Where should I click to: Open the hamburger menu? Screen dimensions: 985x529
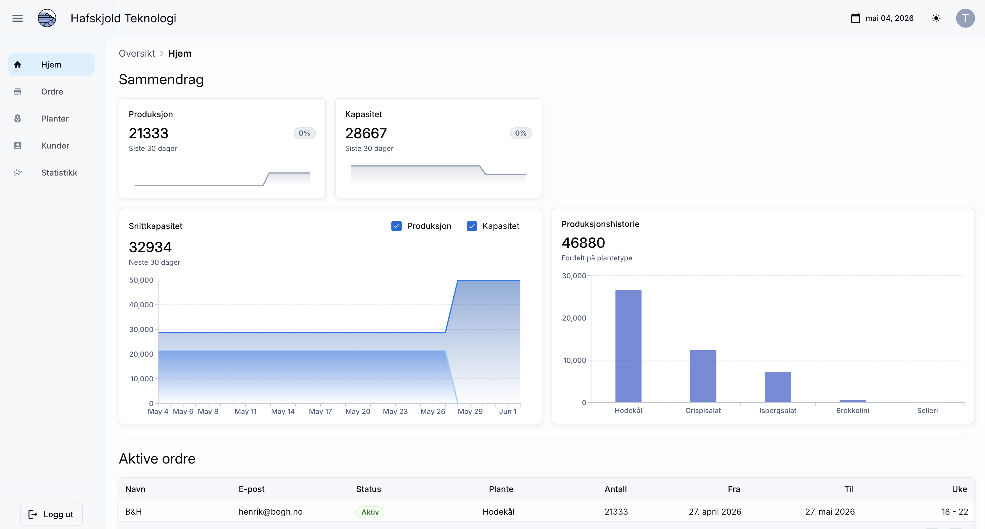[x=18, y=18]
